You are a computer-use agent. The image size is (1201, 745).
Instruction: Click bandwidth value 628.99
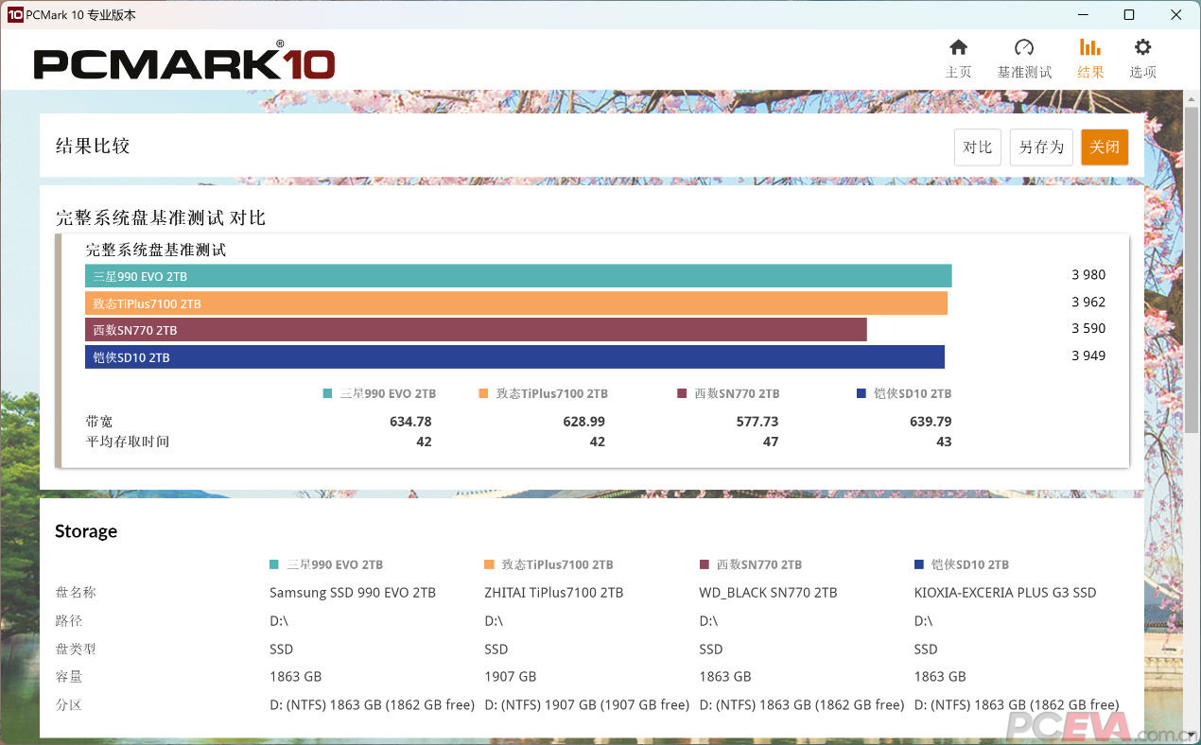583,422
